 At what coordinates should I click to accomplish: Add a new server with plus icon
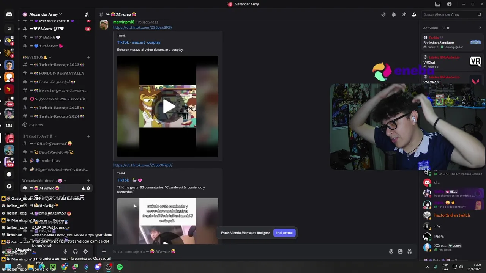point(9,174)
